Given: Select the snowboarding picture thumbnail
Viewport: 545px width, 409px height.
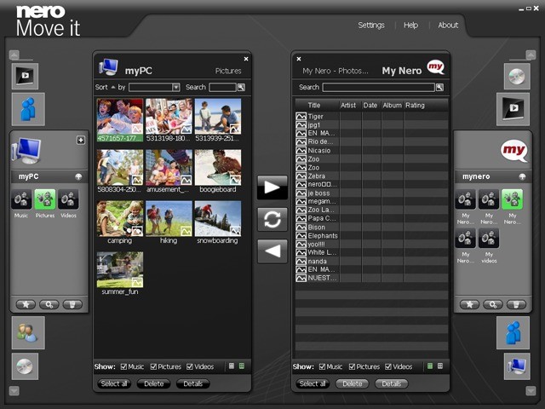Looking at the screenshot, I should tap(217, 219).
